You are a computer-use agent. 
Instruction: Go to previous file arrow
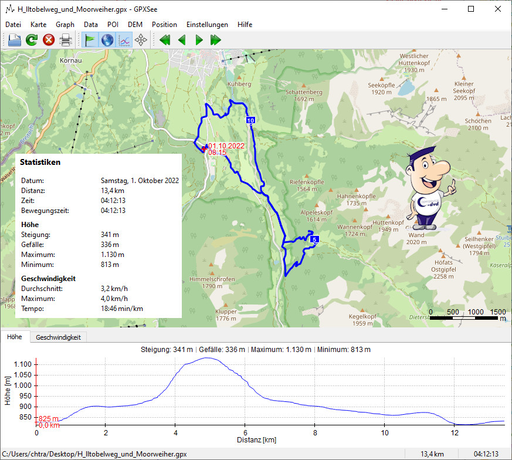(x=182, y=40)
